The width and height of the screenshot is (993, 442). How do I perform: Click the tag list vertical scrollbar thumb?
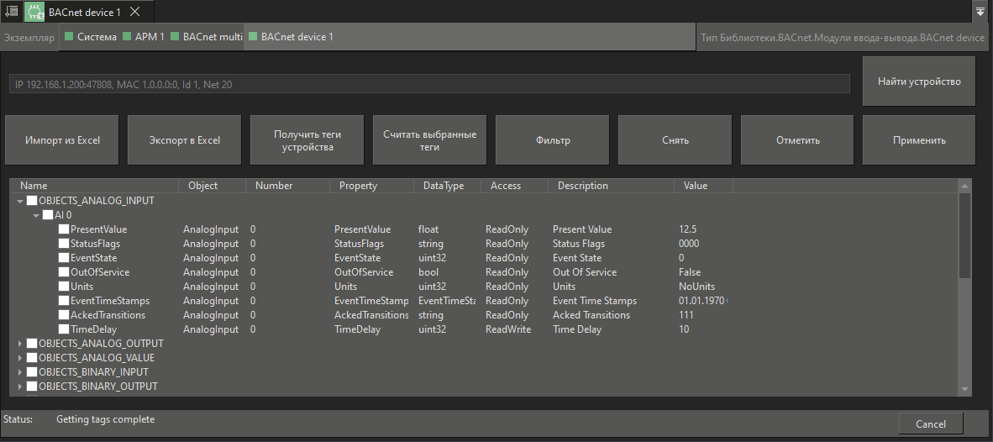[x=964, y=235]
